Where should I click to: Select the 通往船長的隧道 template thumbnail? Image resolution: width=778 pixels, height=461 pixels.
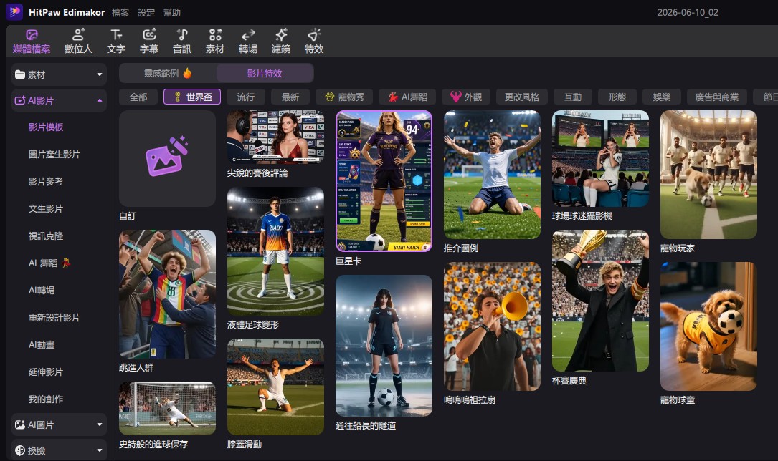point(384,346)
